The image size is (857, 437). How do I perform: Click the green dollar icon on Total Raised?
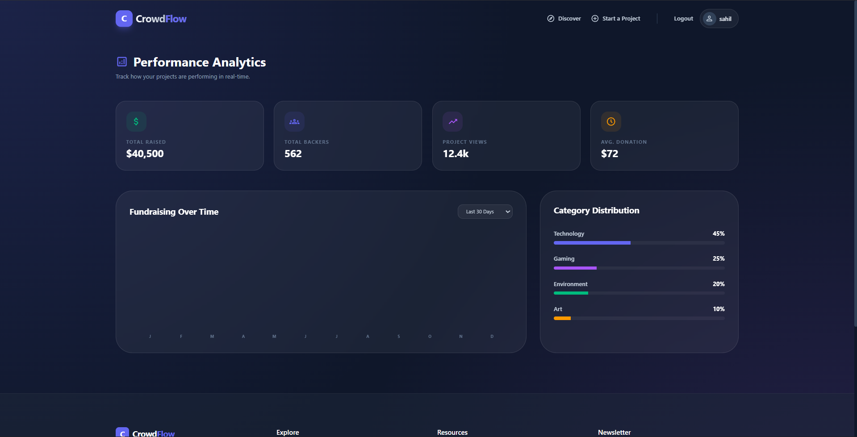(x=136, y=121)
